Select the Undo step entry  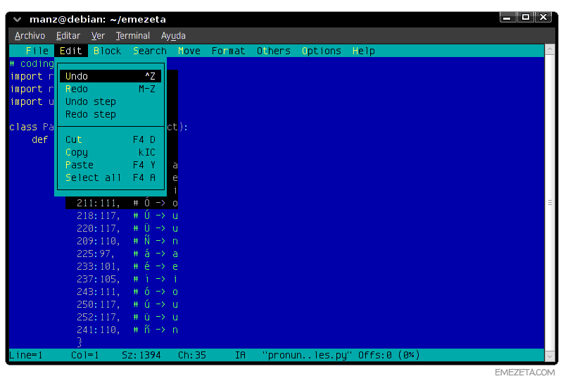[110, 101]
